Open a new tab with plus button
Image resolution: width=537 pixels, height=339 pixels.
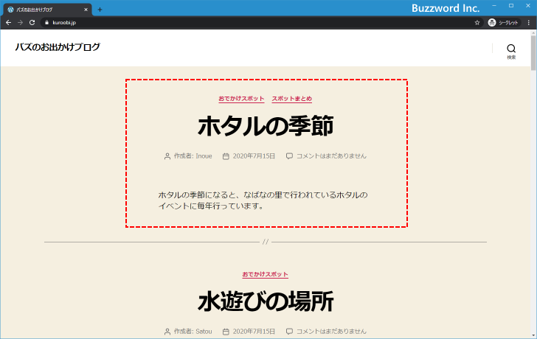click(100, 10)
